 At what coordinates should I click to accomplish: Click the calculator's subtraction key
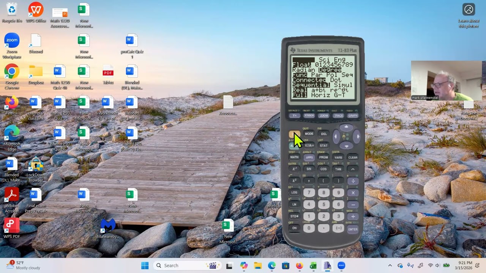(x=353, y=205)
